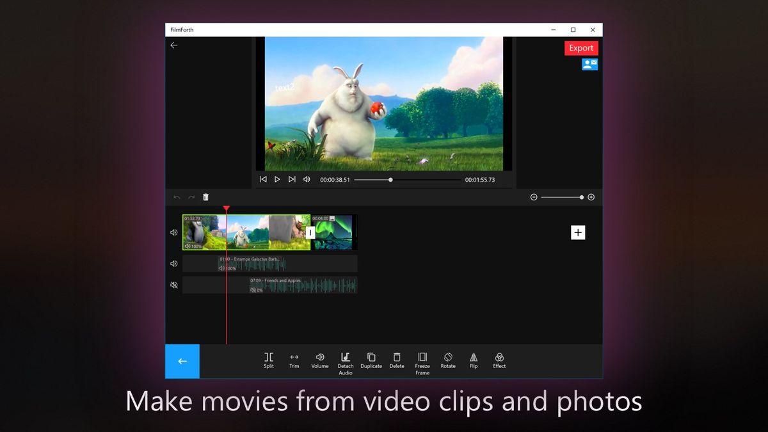Zoom in the timeline
768x432 pixels.
[591, 197]
